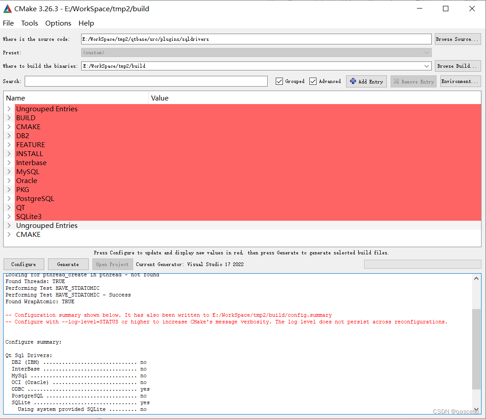
Task: Expand the MySQL group
Action: [9, 172]
